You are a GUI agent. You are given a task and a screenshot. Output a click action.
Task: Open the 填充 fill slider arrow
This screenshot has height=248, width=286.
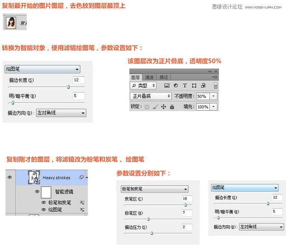213,107
